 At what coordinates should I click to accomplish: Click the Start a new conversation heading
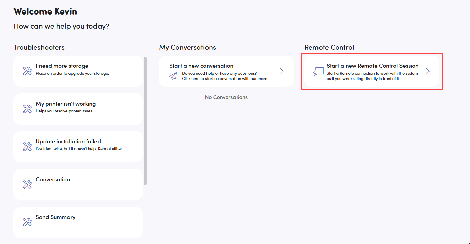(201, 66)
